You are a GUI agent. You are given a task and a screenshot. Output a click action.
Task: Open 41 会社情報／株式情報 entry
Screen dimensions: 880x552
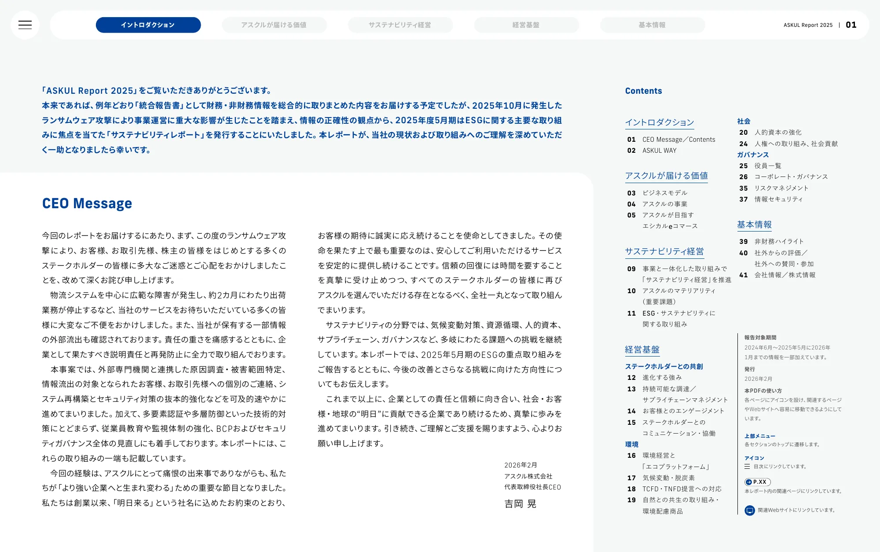tap(777, 275)
